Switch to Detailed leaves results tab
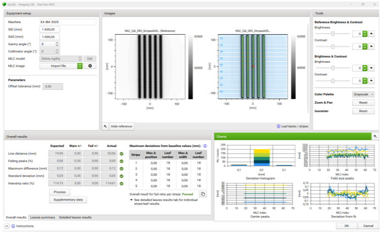381x233 pixels. tap(75, 218)
